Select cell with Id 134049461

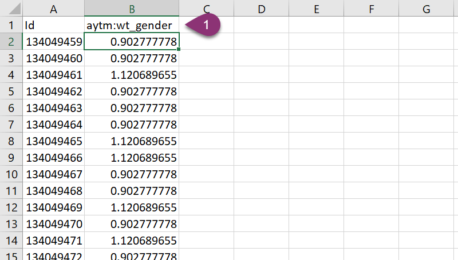point(53,75)
